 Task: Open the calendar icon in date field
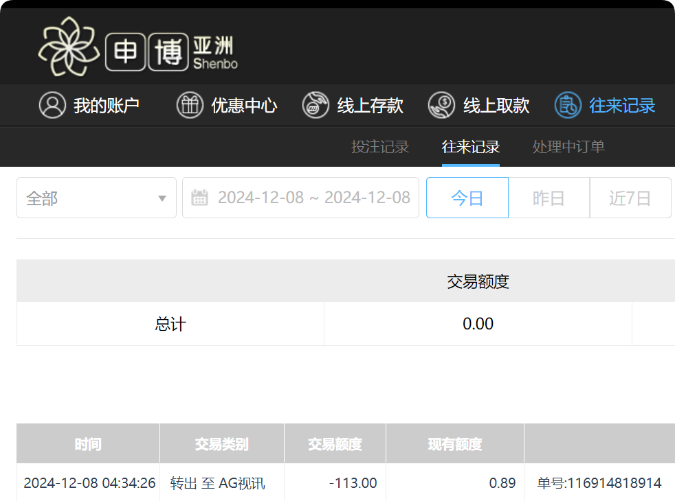point(200,197)
